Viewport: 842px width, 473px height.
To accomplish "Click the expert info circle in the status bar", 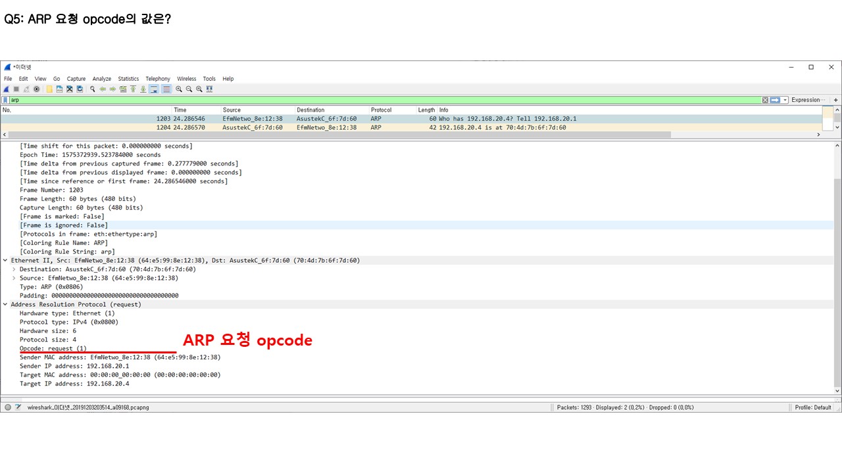I will (x=8, y=407).
